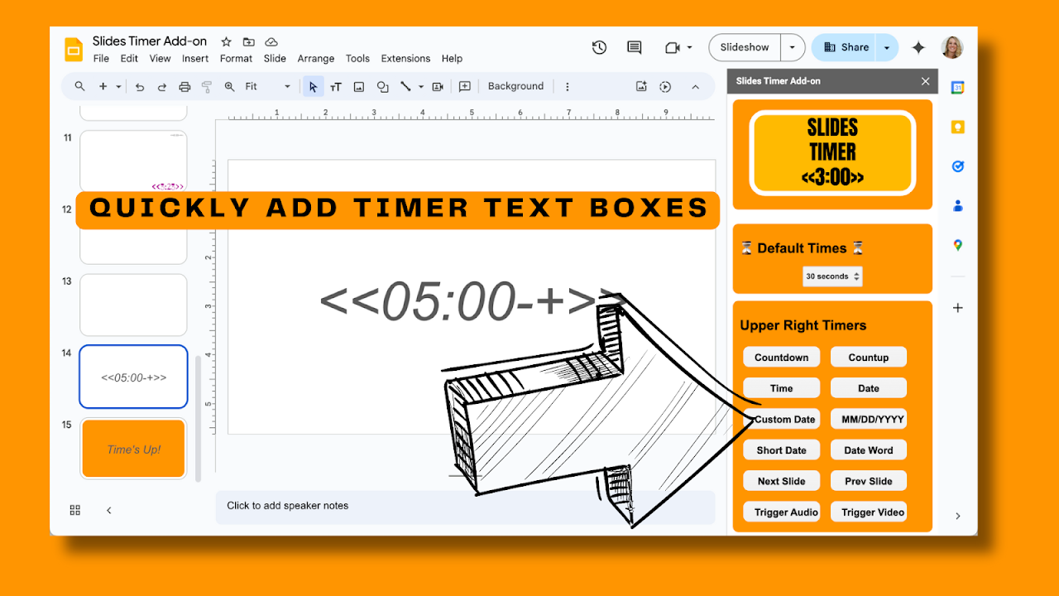Screen dimensions: 1059x596
Task: Check the cloud document status icon
Action: 271,42
